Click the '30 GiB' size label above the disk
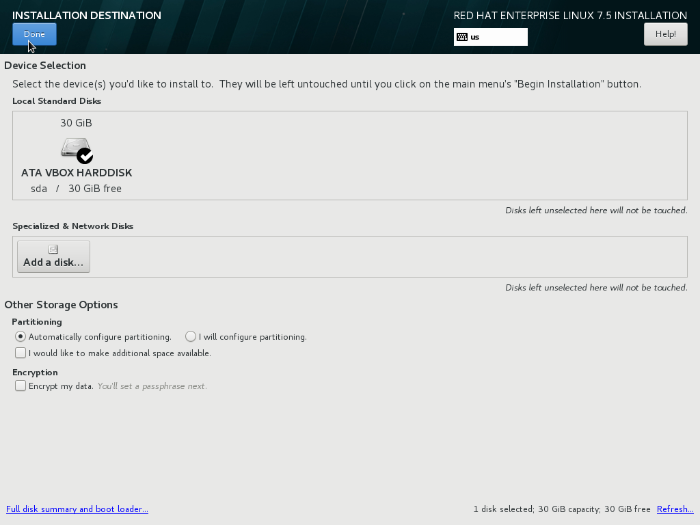700x525 pixels. click(77, 123)
